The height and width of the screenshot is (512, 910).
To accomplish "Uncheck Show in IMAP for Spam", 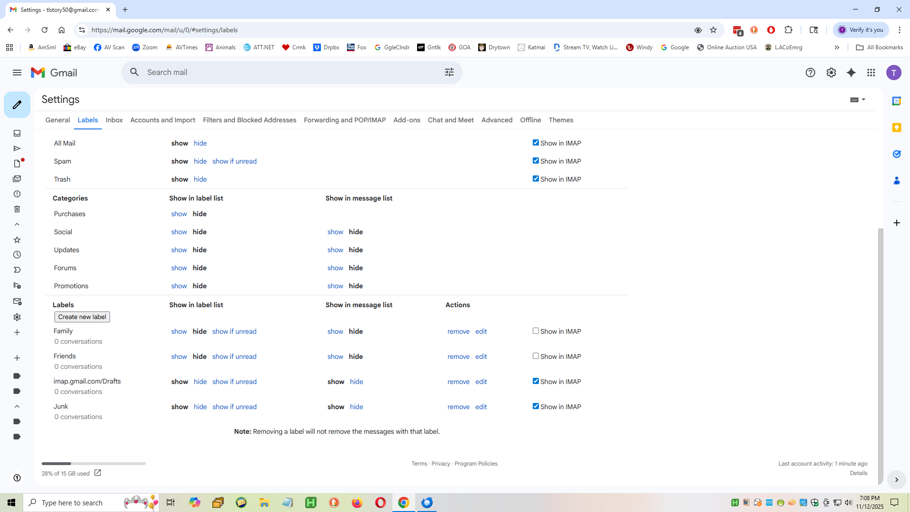I will pos(536,161).
